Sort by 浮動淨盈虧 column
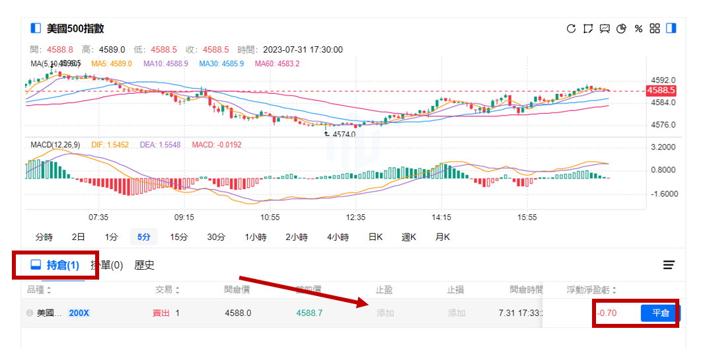Viewport: 709px width, 349px height. tap(593, 290)
